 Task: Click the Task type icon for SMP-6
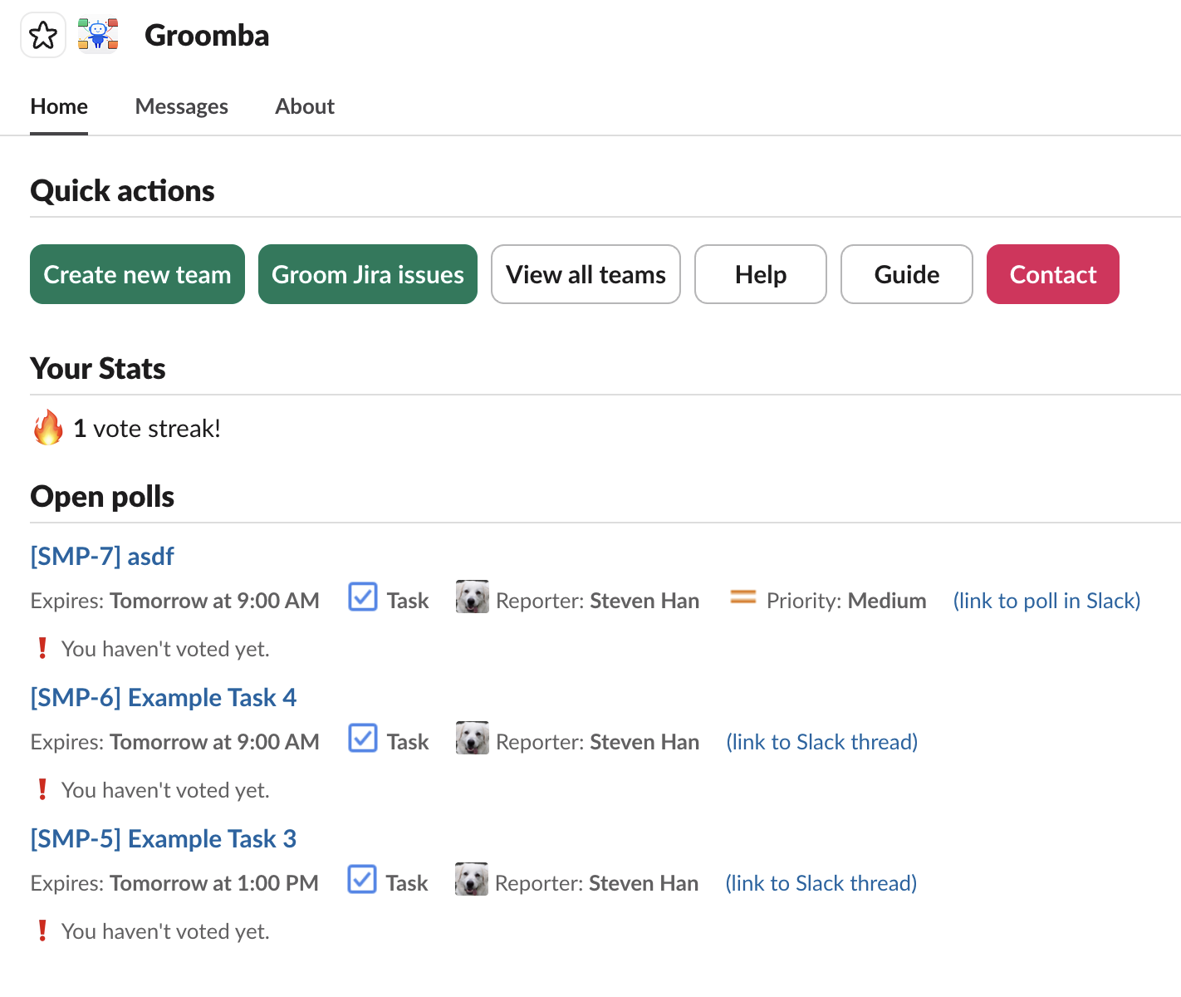pyautogui.click(x=363, y=739)
